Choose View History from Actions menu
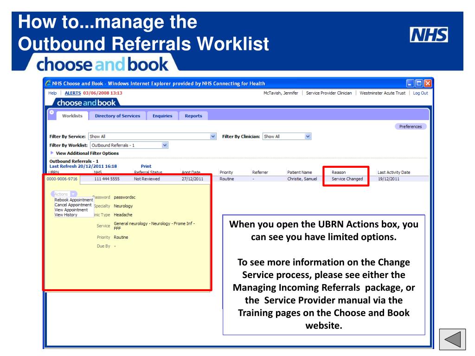Screen dimensions: 475x356 tap(66, 215)
